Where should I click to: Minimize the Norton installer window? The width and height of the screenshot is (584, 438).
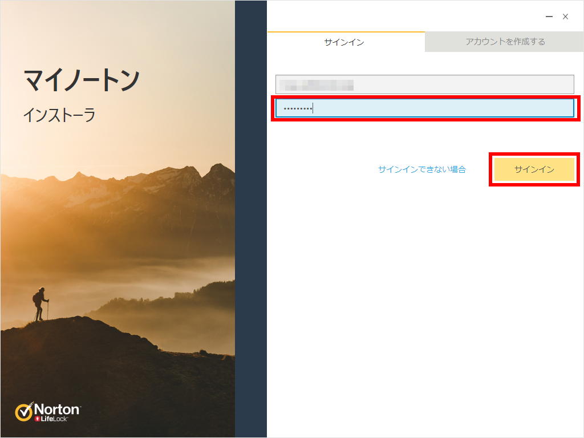[x=549, y=17]
